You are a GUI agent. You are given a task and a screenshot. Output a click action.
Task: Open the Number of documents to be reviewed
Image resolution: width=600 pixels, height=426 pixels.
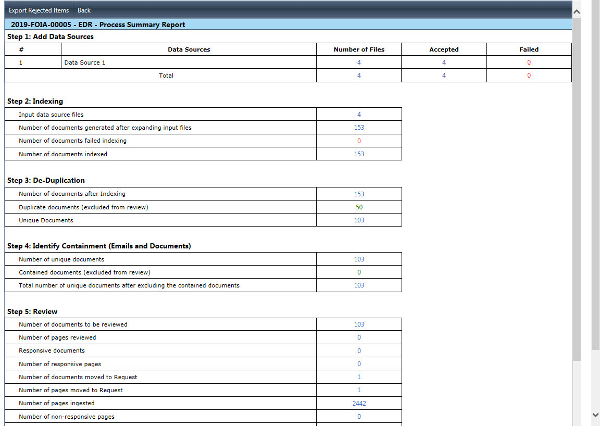(x=359, y=324)
